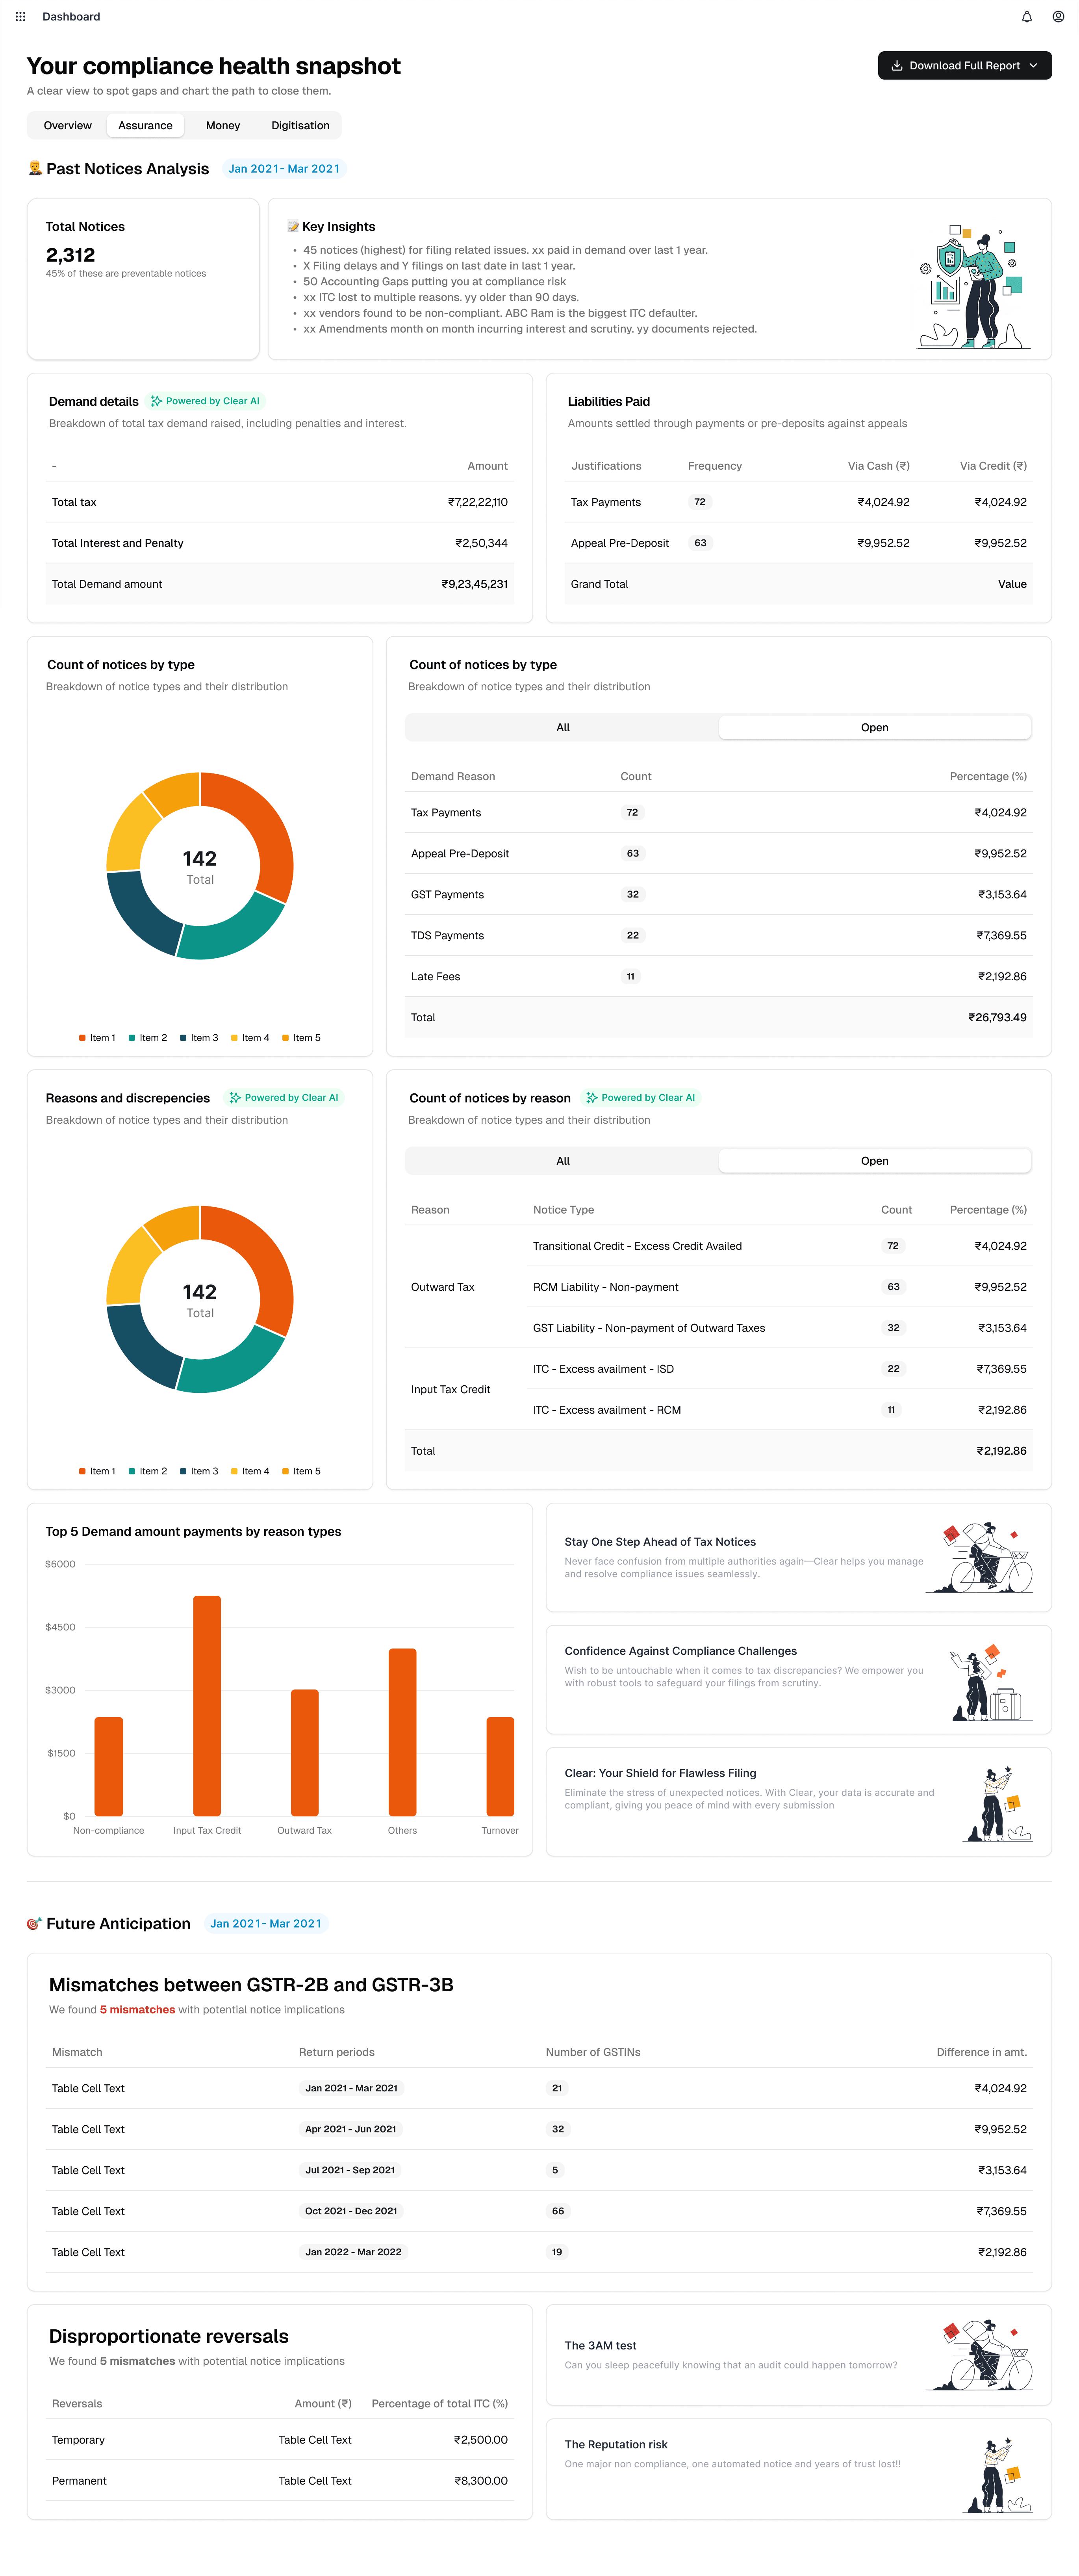Screen dimensions: 1079x2576
Task: Click the GST Payments row in notices table
Action: (718, 895)
